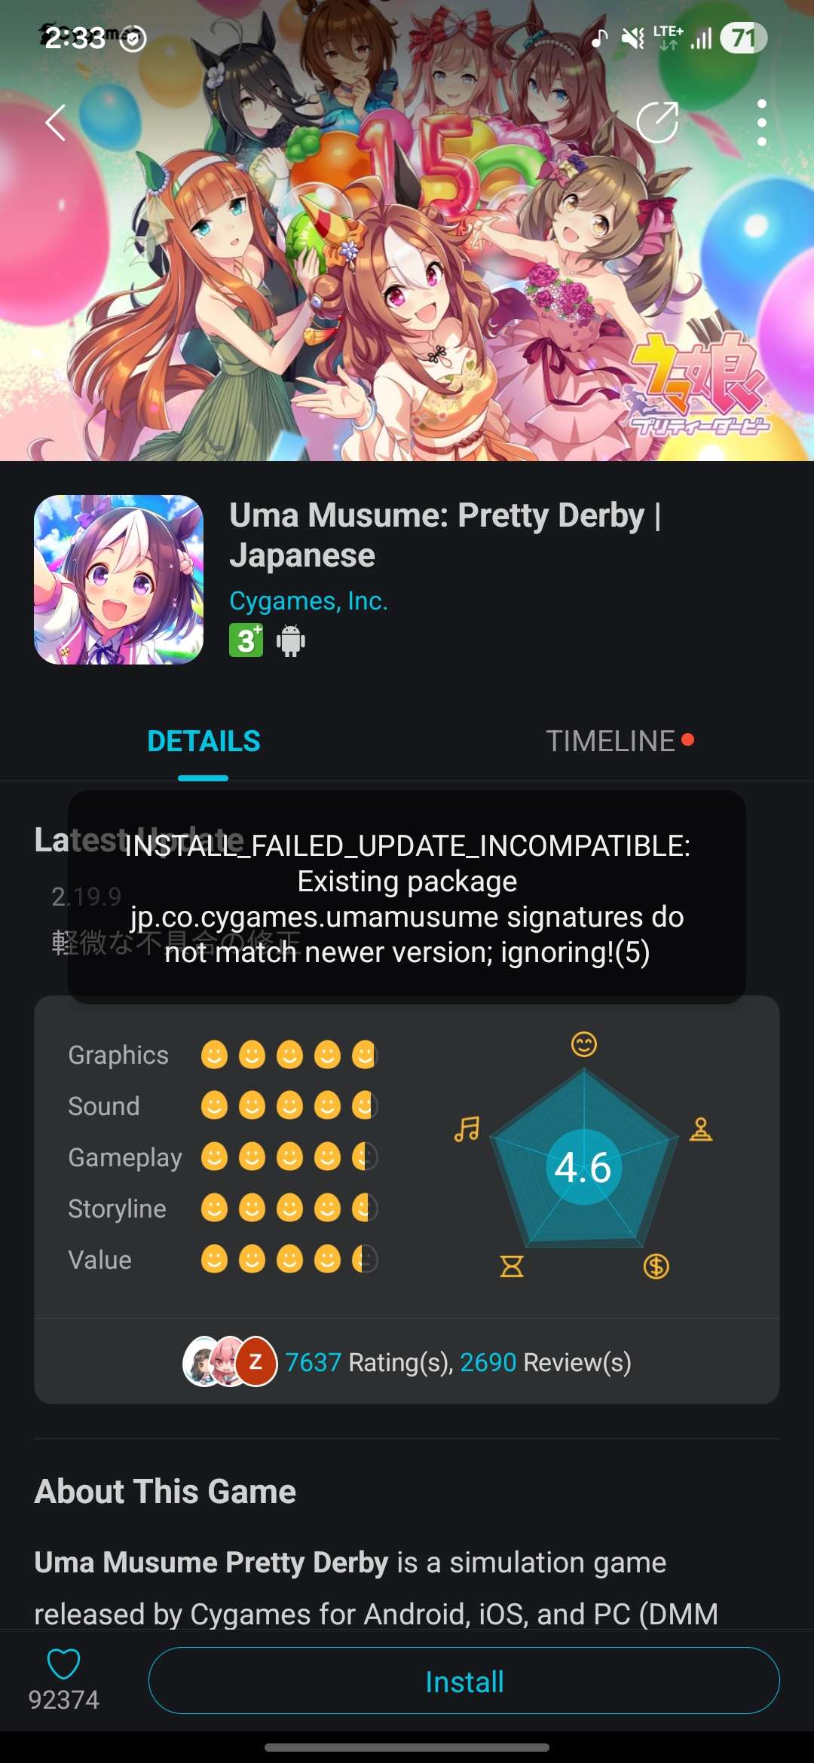Viewport: 814px width, 1763px height.
Task: Open the share icon
Action: pyautogui.click(x=657, y=121)
